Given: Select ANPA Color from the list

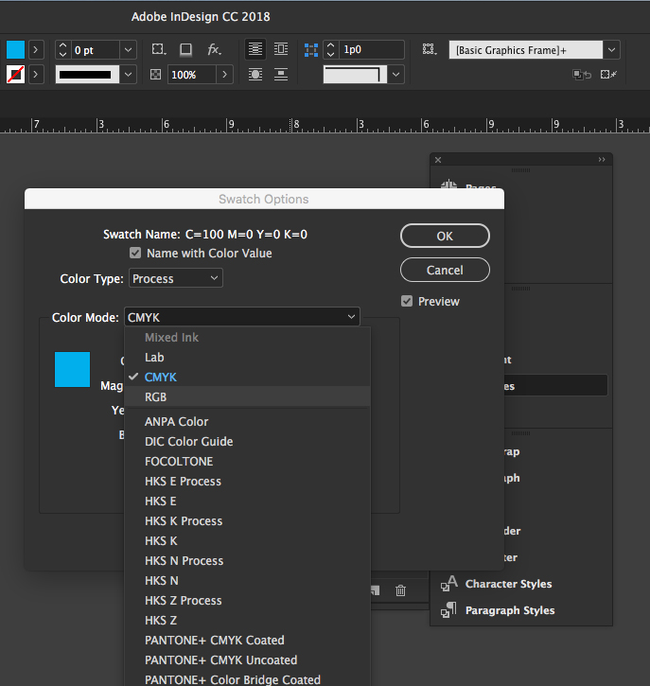Looking at the screenshot, I should tap(248, 421).
